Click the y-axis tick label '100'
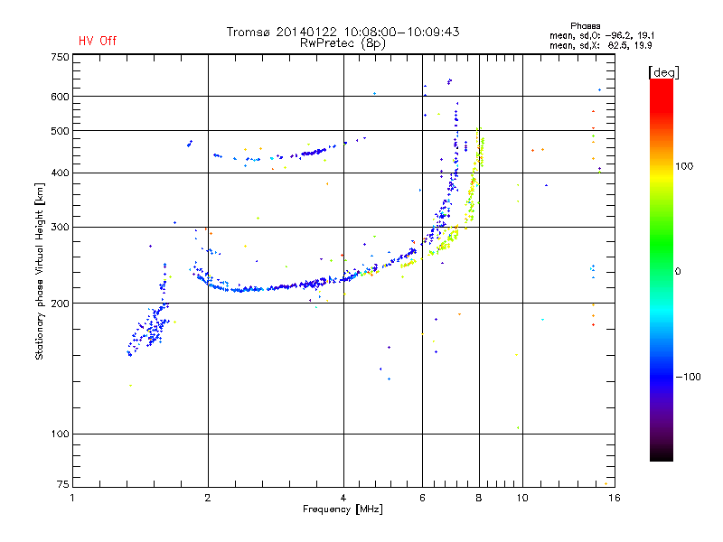The width and height of the screenshot is (723, 542). (x=60, y=434)
